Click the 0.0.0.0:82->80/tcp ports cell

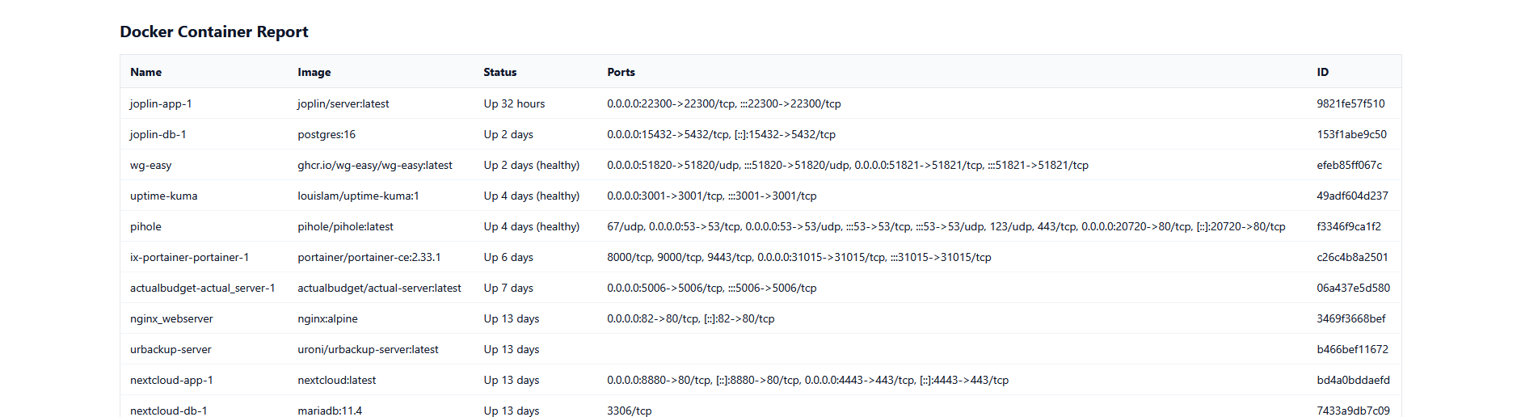pyautogui.click(x=691, y=318)
